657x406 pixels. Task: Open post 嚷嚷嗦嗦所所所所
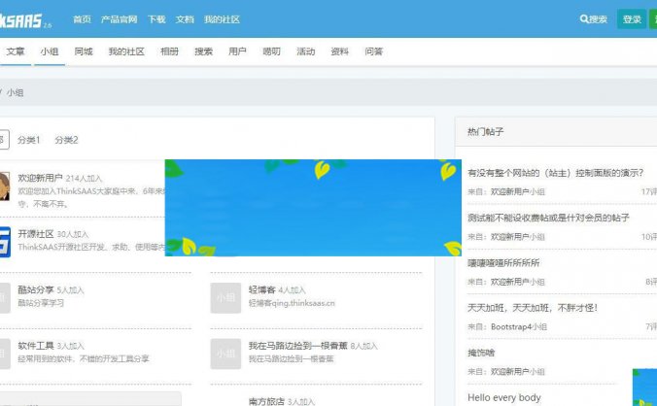click(x=503, y=263)
